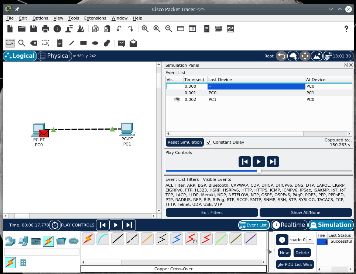Toggle visibility eye on 0.002 event
The height and width of the screenshot is (274, 356).
click(x=177, y=99)
